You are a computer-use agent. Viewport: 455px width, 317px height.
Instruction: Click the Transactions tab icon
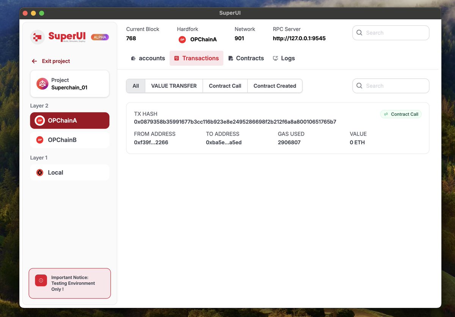(x=177, y=58)
